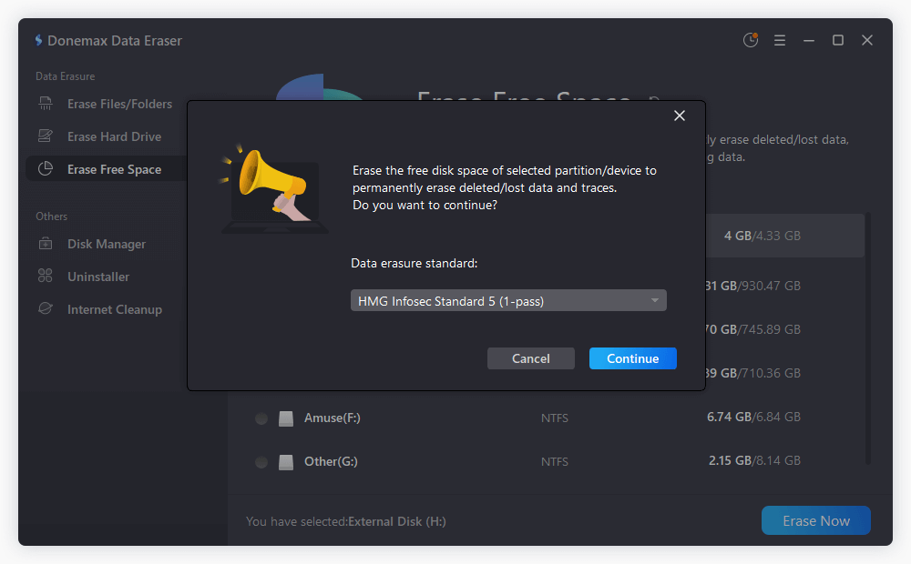Click the drive list vertical scrollbar
911x564 pixels.
coord(868,339)
